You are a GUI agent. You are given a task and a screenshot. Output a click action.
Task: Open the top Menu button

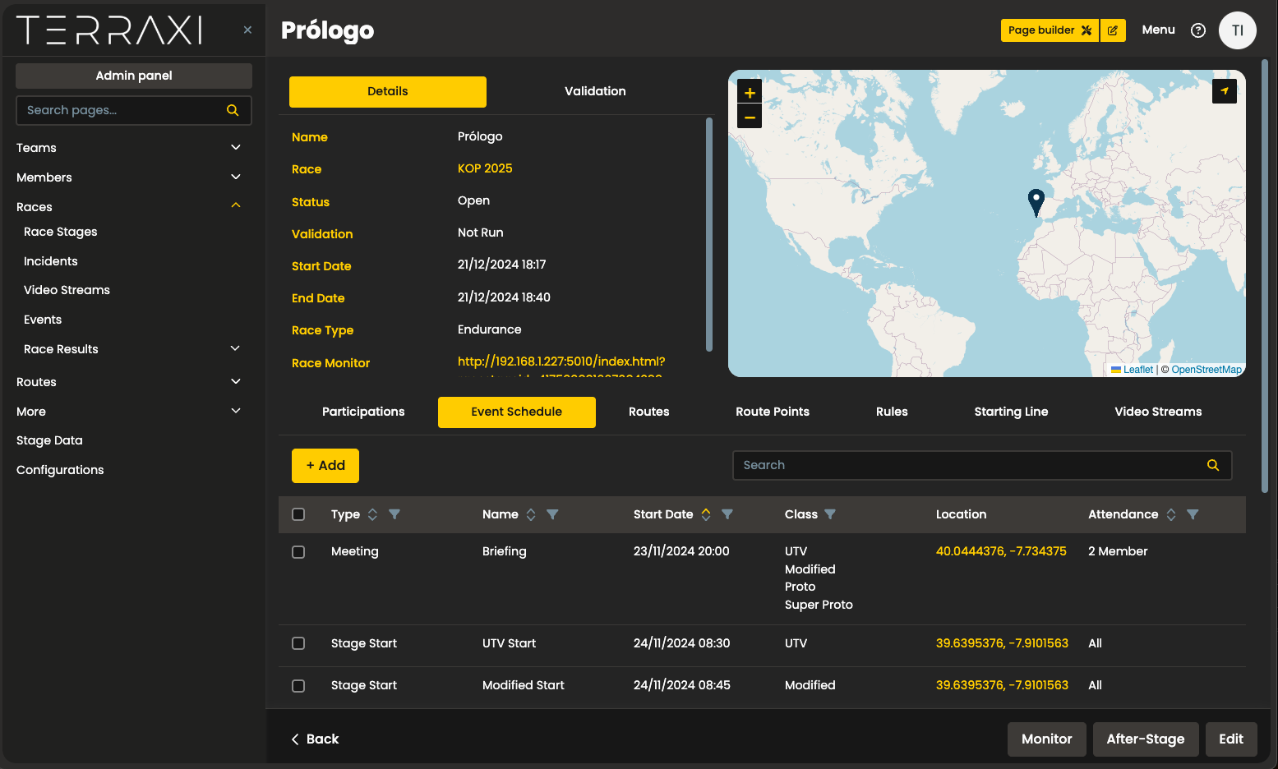point(1158,30)
